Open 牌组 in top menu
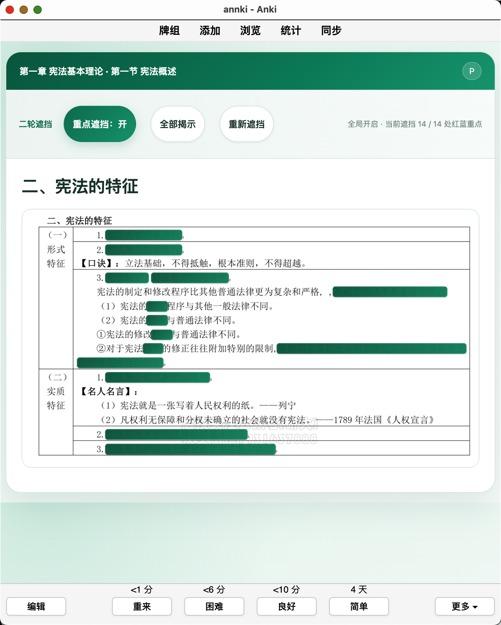 coord(169,31)
